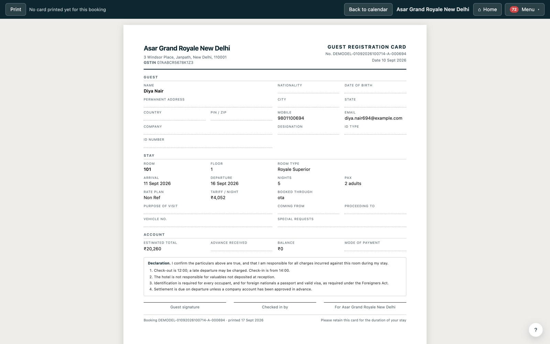
Task: Click the Date of Birth blank line
Action: point(375,91)
